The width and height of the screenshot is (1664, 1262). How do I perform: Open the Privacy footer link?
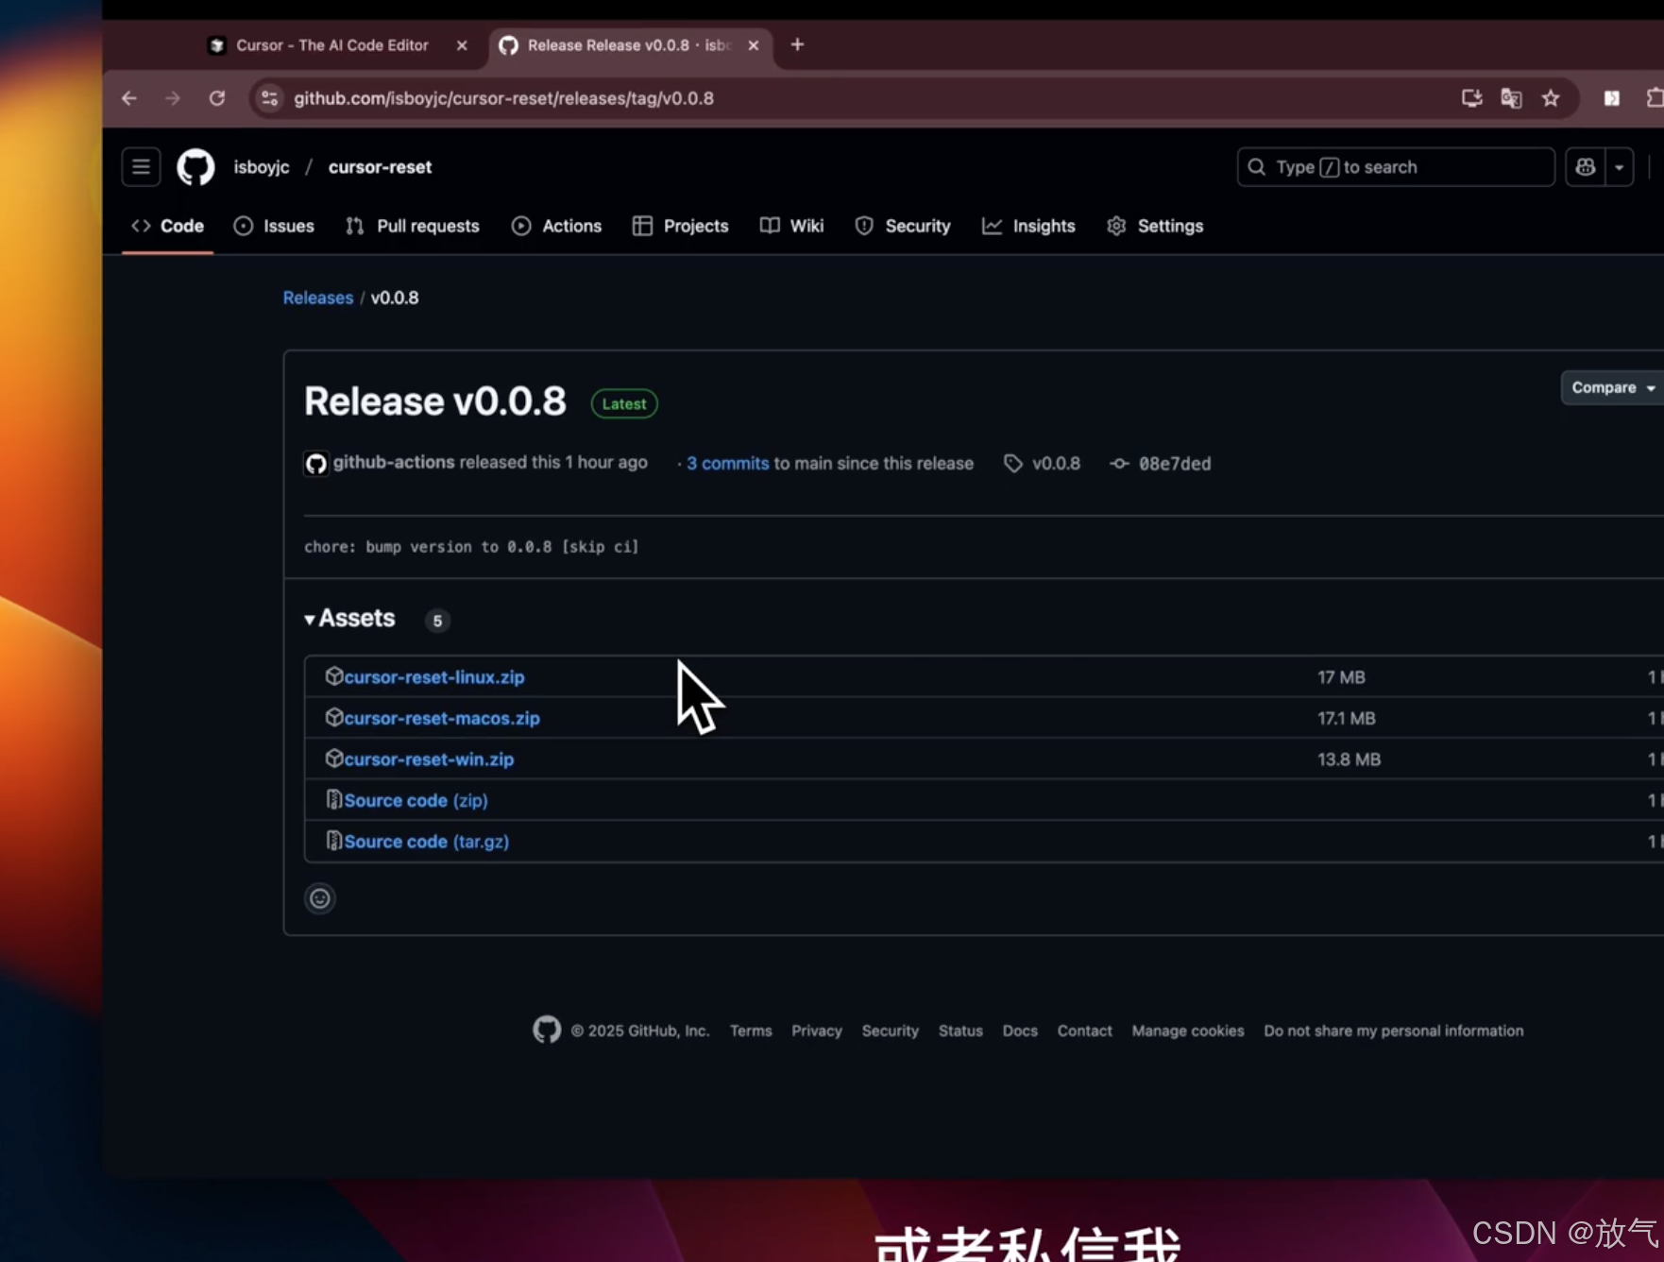(817, 1031)
